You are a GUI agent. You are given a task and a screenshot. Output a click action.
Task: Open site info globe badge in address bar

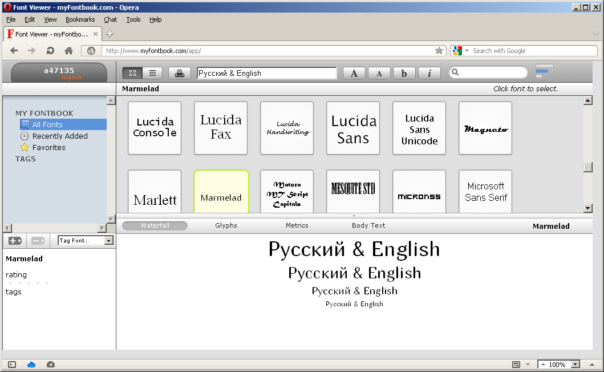[x=91, y=51]
